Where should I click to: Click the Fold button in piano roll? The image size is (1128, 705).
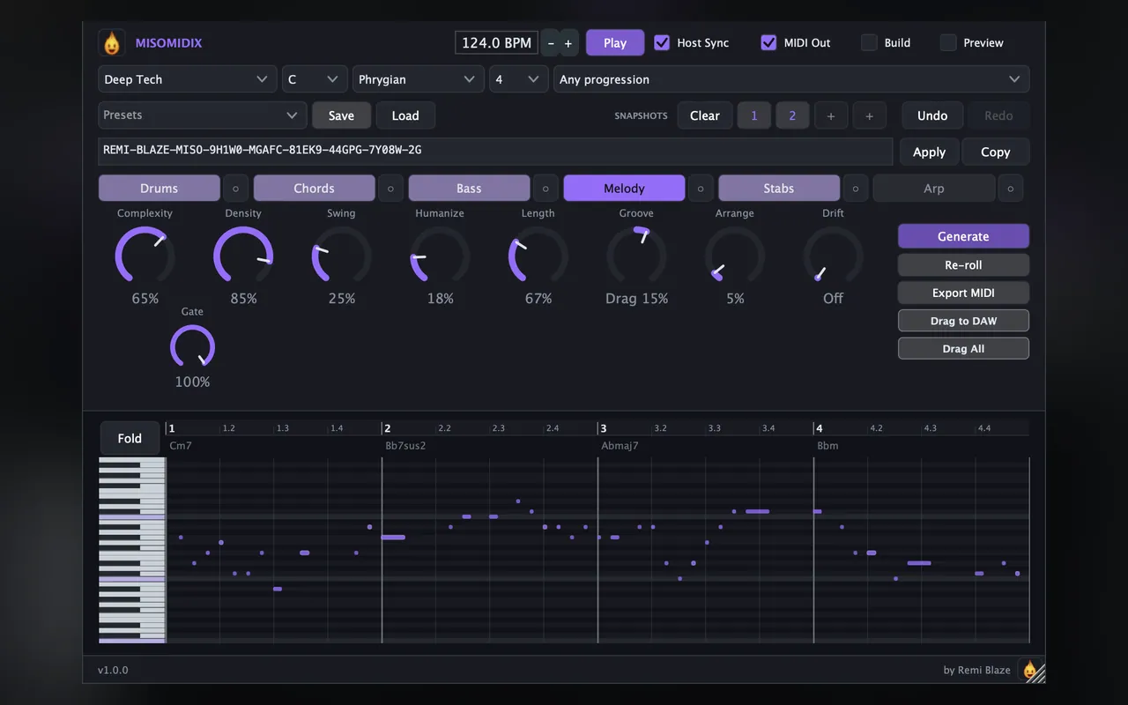tap(130, 438)
